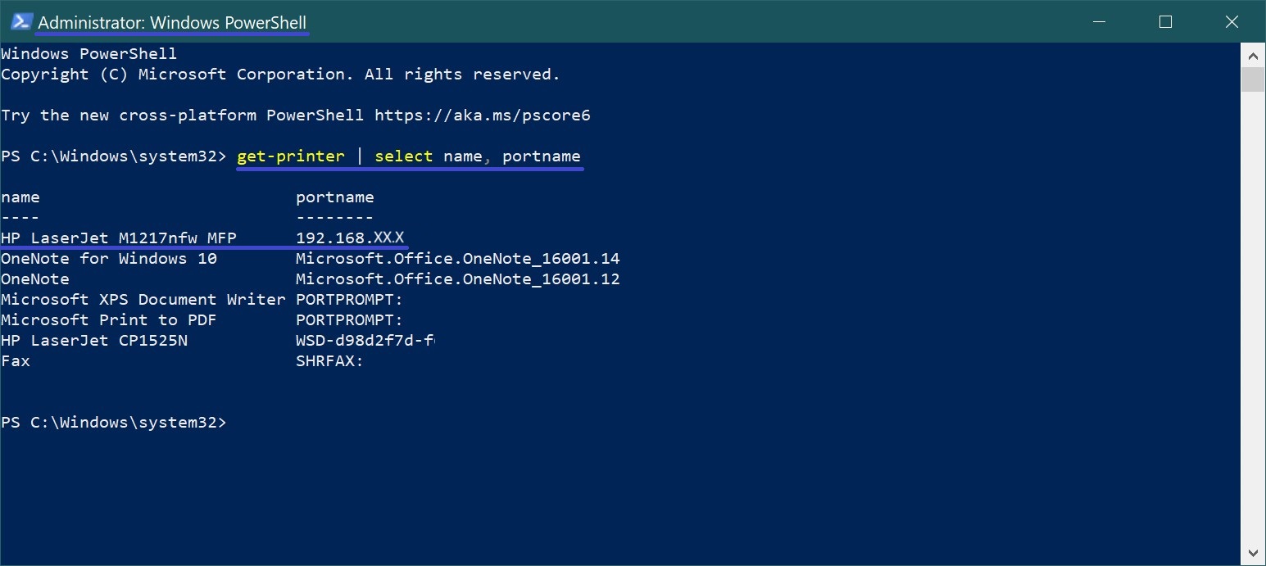Screen dimensions: 1266x566
Task: Click the Microsoft XPS Document Writer line
Action: (202, 300)
